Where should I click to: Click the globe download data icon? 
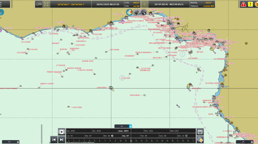click(200, 140)
